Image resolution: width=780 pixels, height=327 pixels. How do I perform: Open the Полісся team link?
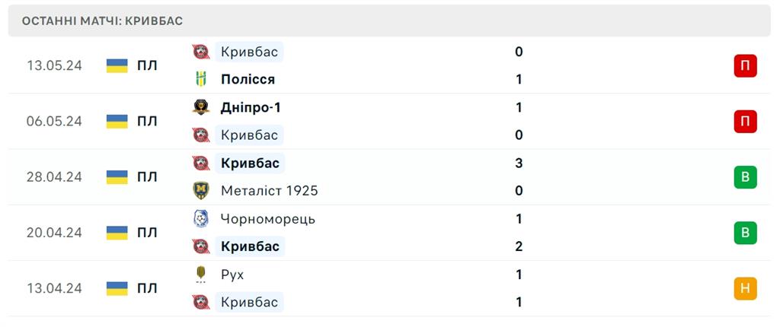coord(248,79)
